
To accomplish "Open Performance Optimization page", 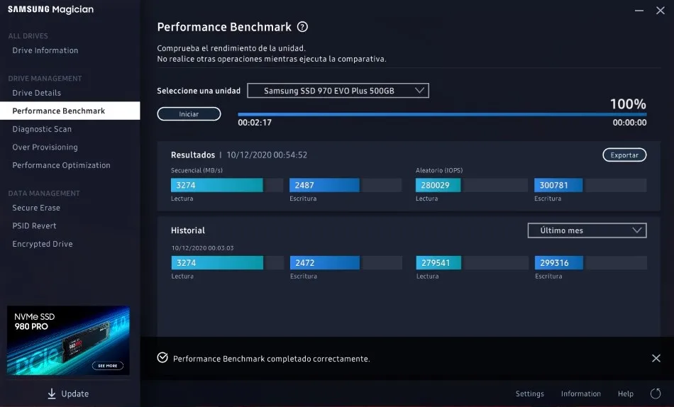I will pos(61,165).
